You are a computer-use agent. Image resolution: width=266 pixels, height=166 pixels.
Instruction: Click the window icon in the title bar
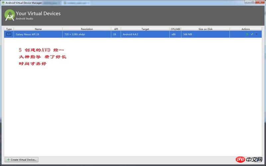3,2
